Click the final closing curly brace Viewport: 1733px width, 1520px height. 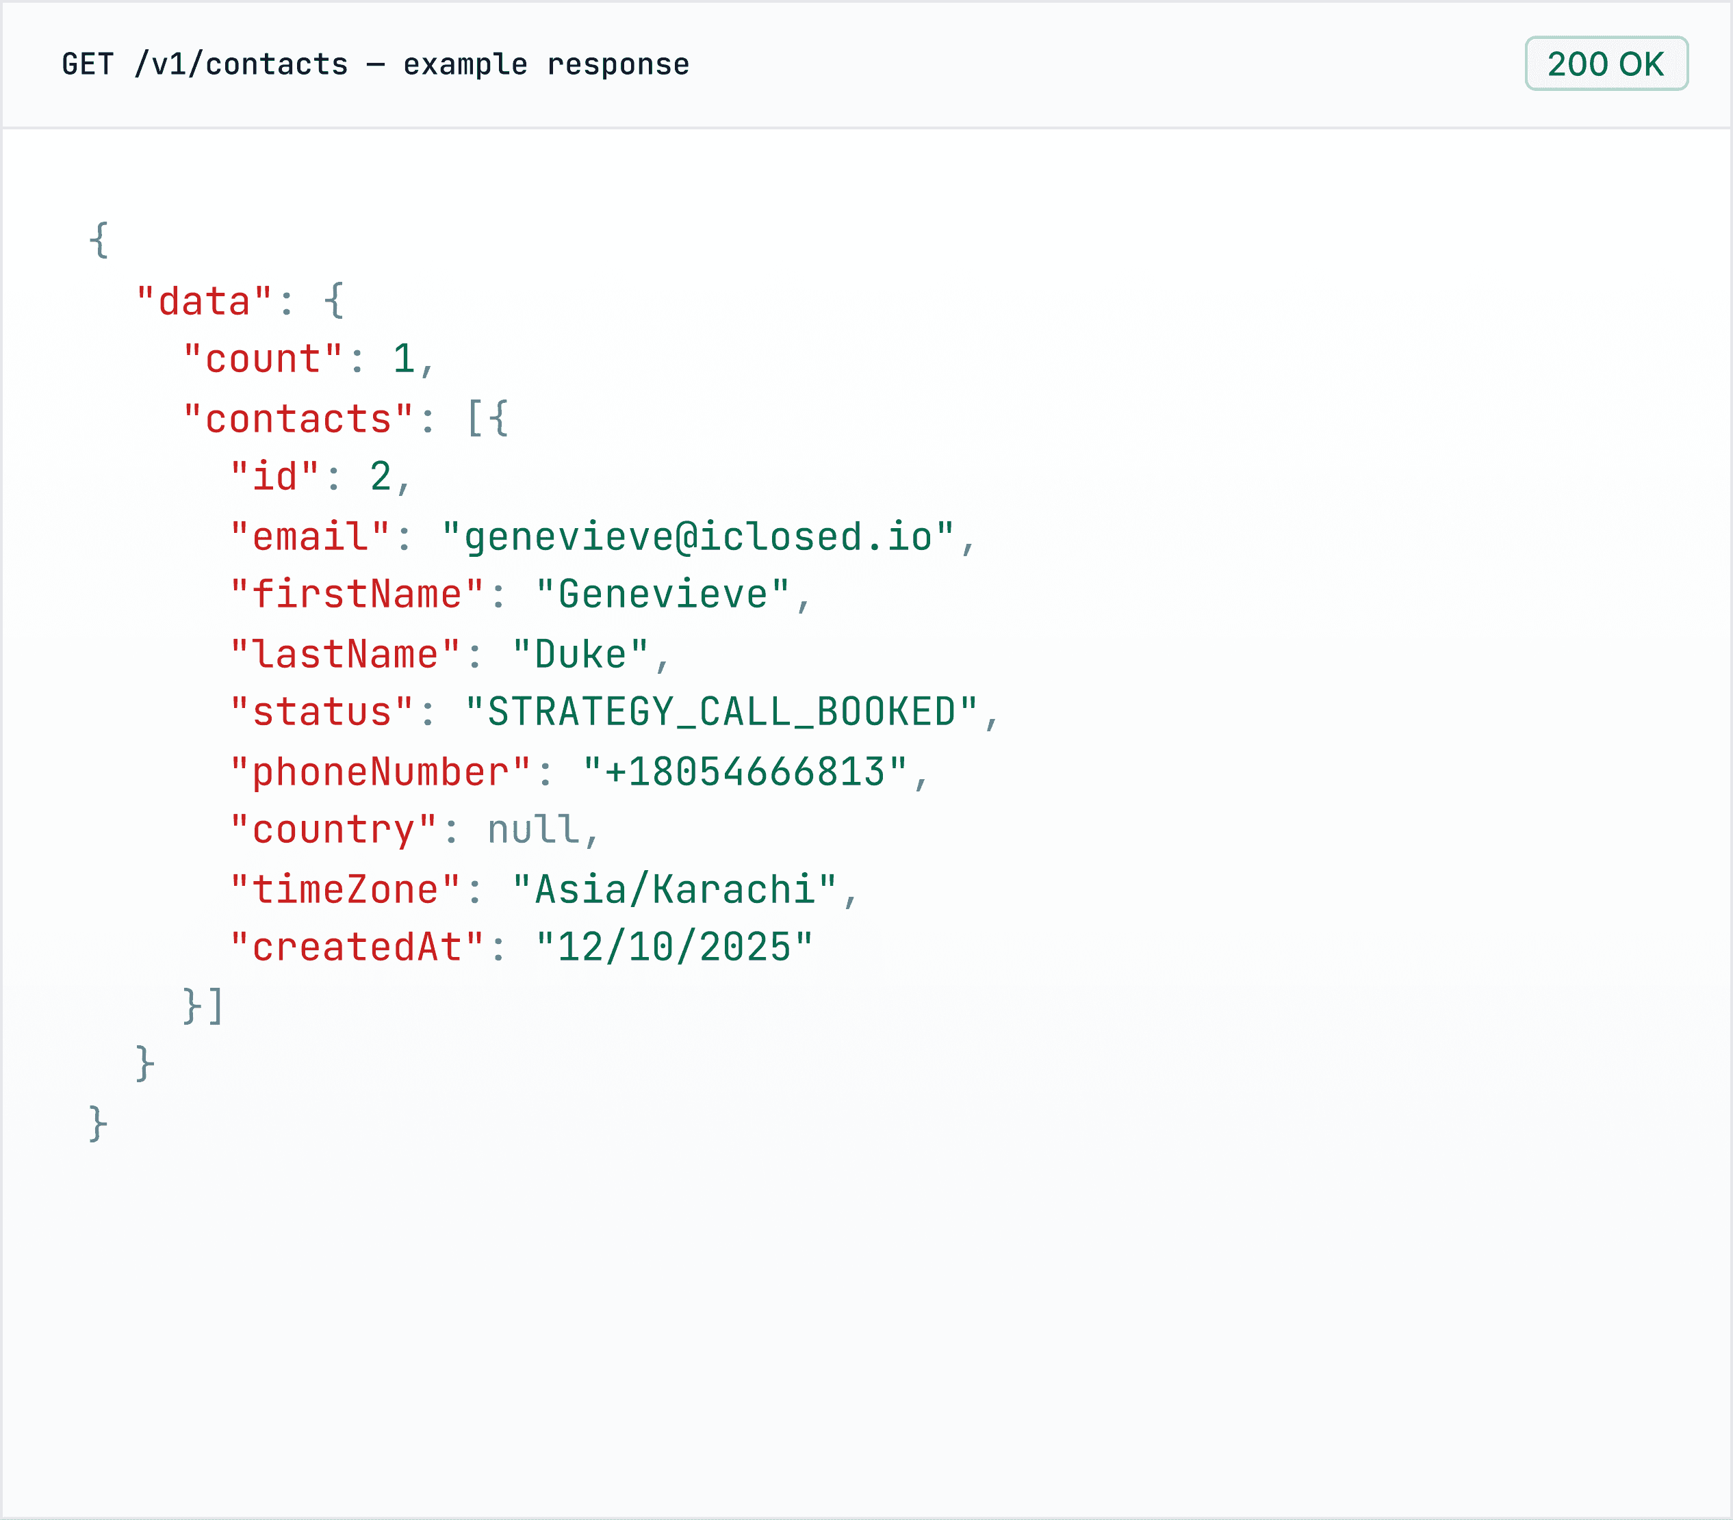tap(99, 1125)
